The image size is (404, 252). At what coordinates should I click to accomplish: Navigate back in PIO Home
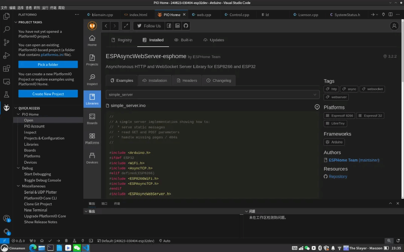(x=106, y=26)
